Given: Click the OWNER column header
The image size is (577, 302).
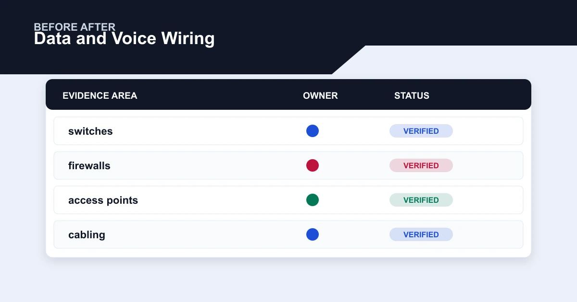Looking at the screenshot, I should click(x=320, y=95).
